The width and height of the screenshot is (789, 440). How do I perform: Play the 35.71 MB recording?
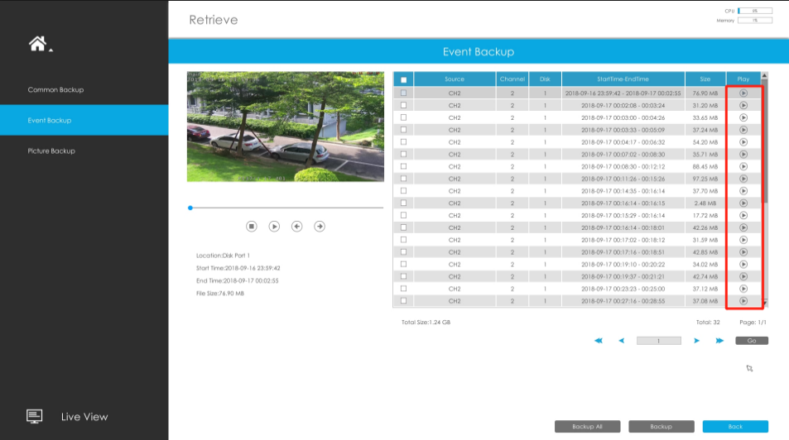[743, 155]
